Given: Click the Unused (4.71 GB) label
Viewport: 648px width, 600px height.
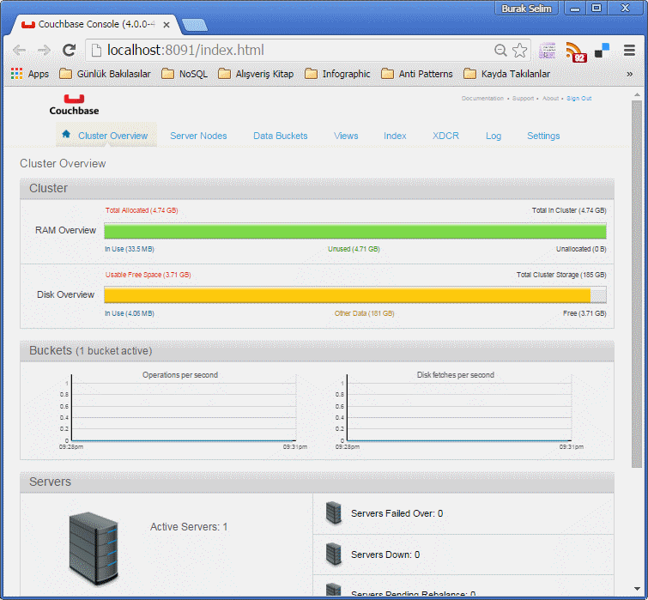Looking at the screenshot, I should pos(354,249).
